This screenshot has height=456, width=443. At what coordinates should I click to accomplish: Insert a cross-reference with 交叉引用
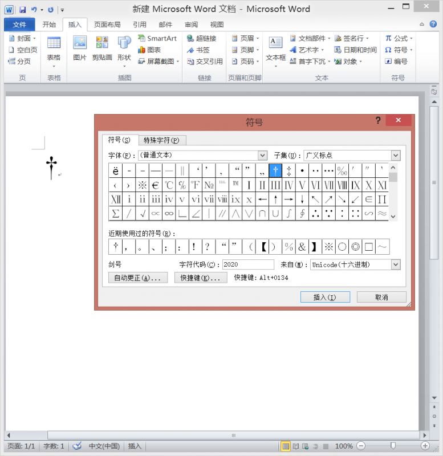tap(205, 62)
